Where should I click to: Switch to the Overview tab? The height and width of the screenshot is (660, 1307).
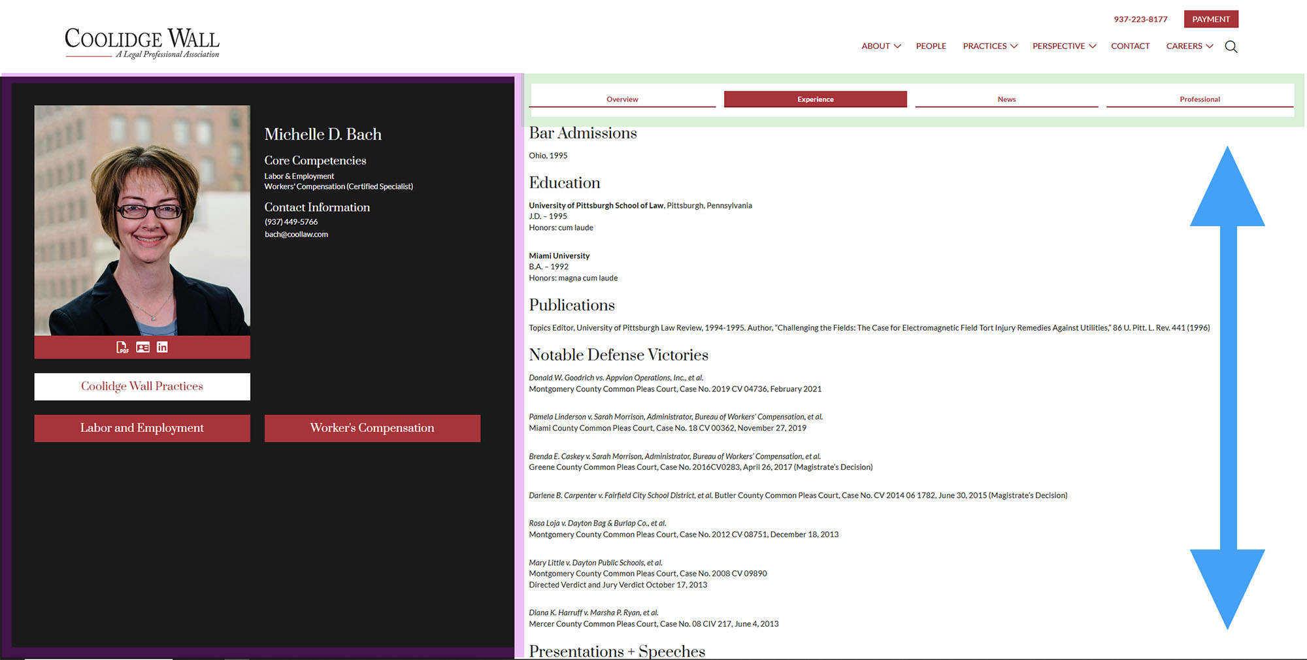click(622, 99)
